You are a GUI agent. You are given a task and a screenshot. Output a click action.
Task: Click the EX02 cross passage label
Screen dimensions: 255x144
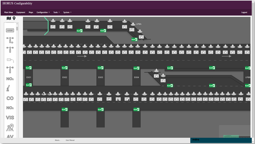65,77
